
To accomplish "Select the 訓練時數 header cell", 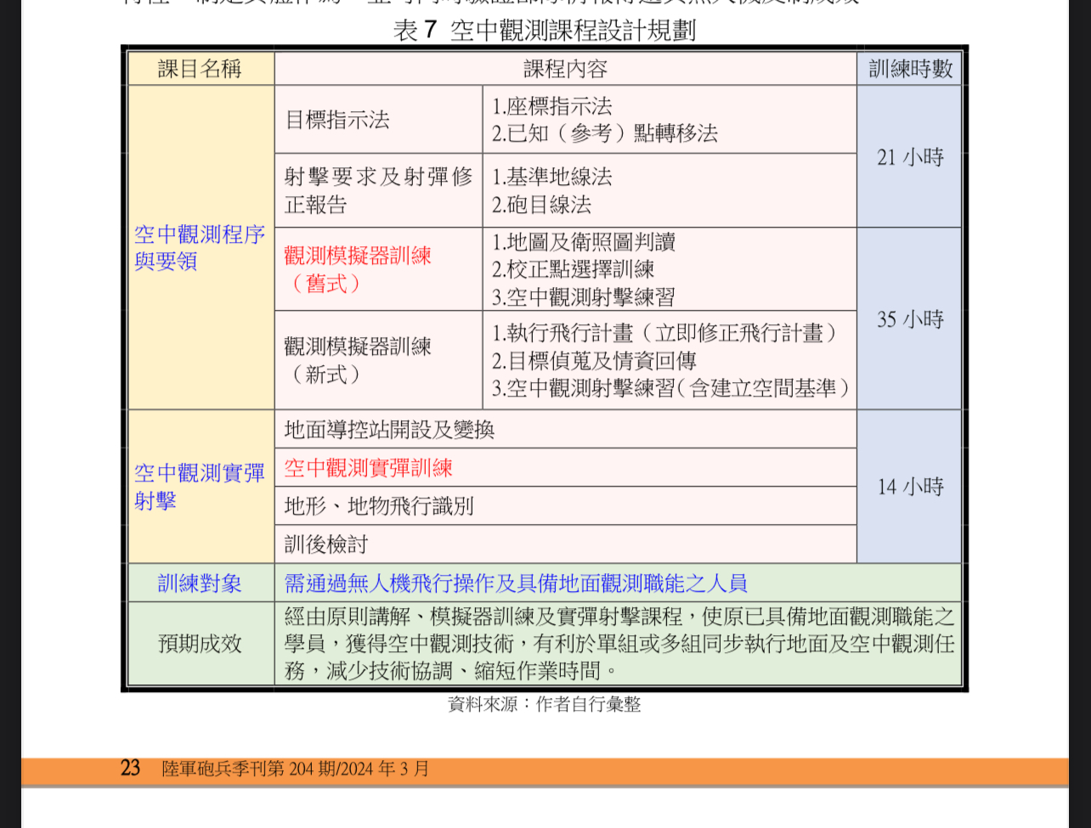I will [x=910, y=69].
